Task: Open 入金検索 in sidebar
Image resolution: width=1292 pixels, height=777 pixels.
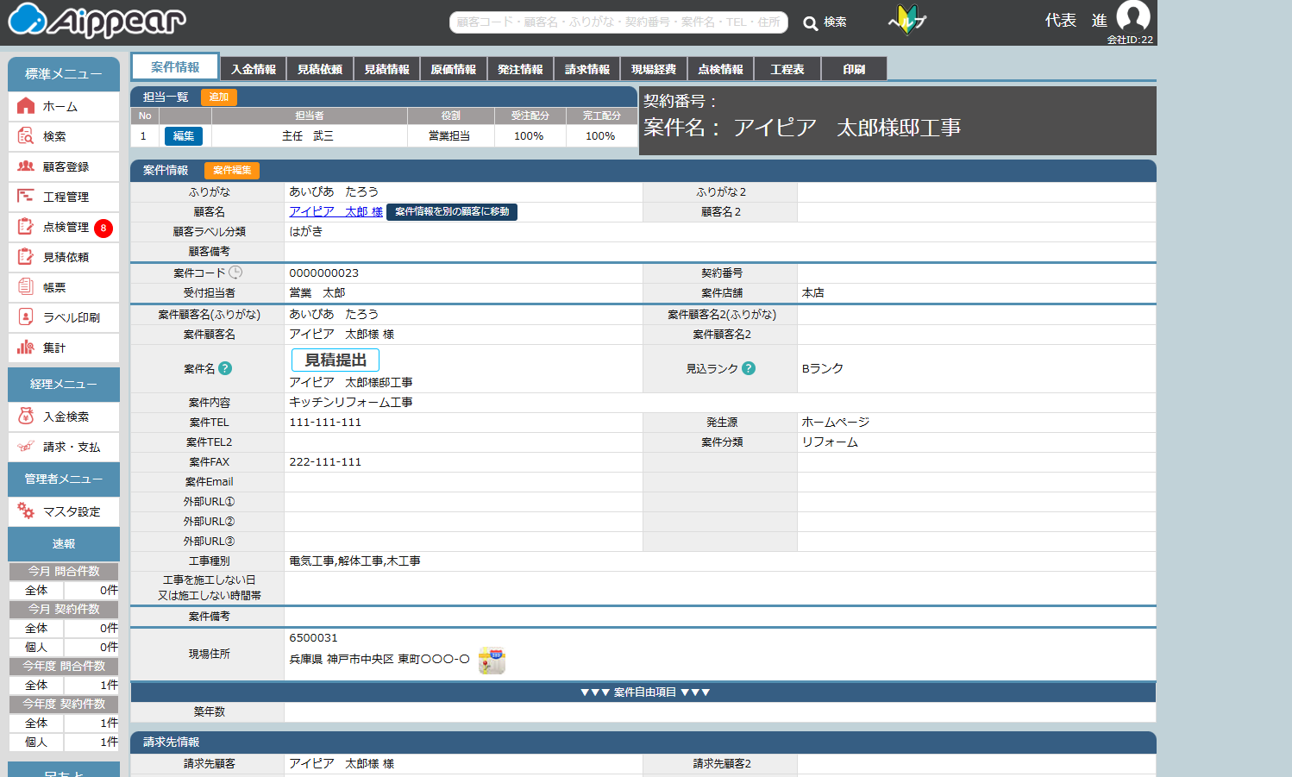Action: pos(64,417)
